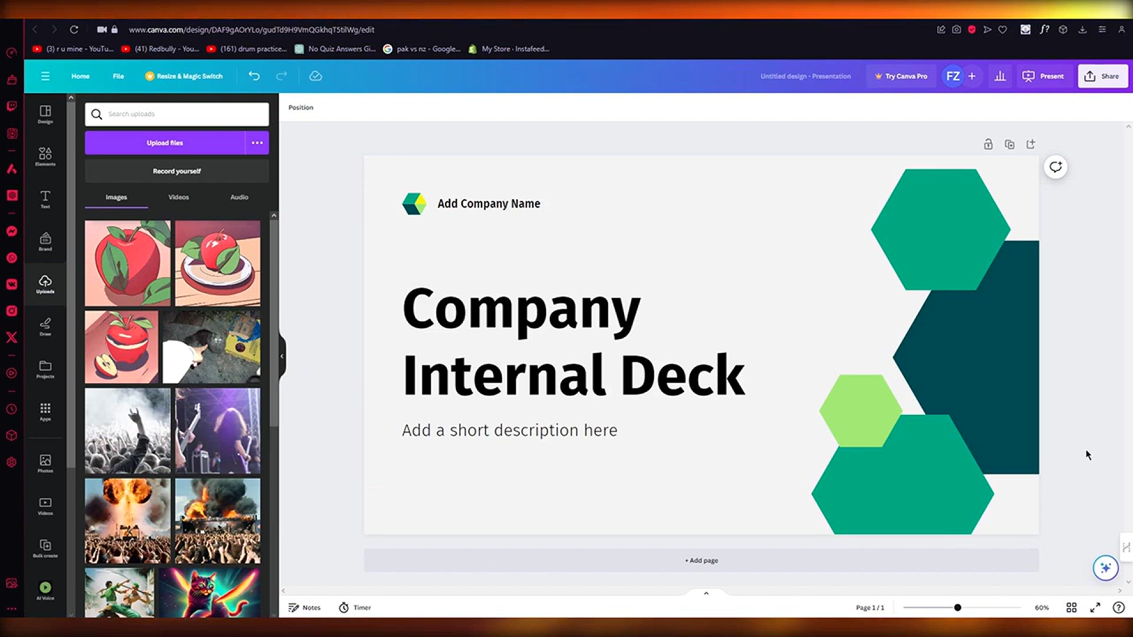This screenshot has height=637, width=1133.
Task: Switch to the Audio tab
Action: tap(239, 197)
